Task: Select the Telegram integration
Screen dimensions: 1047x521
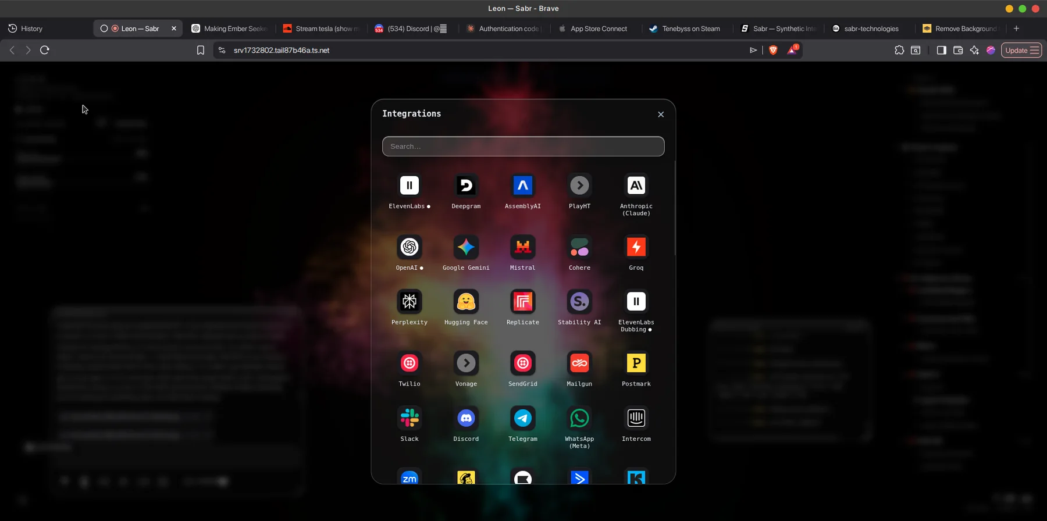Action: (x=523, y=418)
